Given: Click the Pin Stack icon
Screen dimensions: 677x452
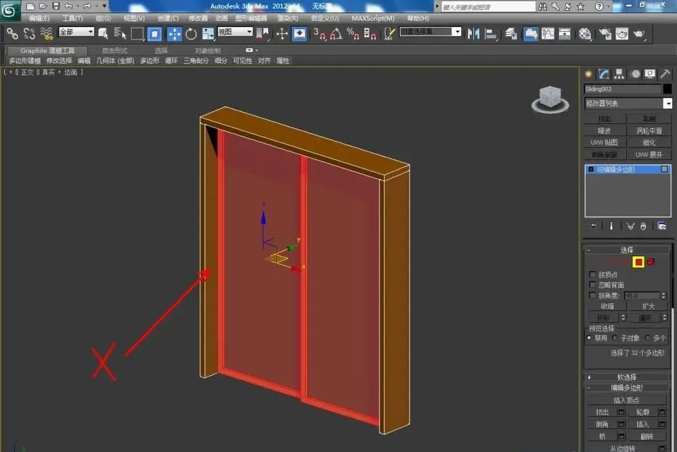Looking at the screenshot, I should pyautogui.click(x=593, y=226).
